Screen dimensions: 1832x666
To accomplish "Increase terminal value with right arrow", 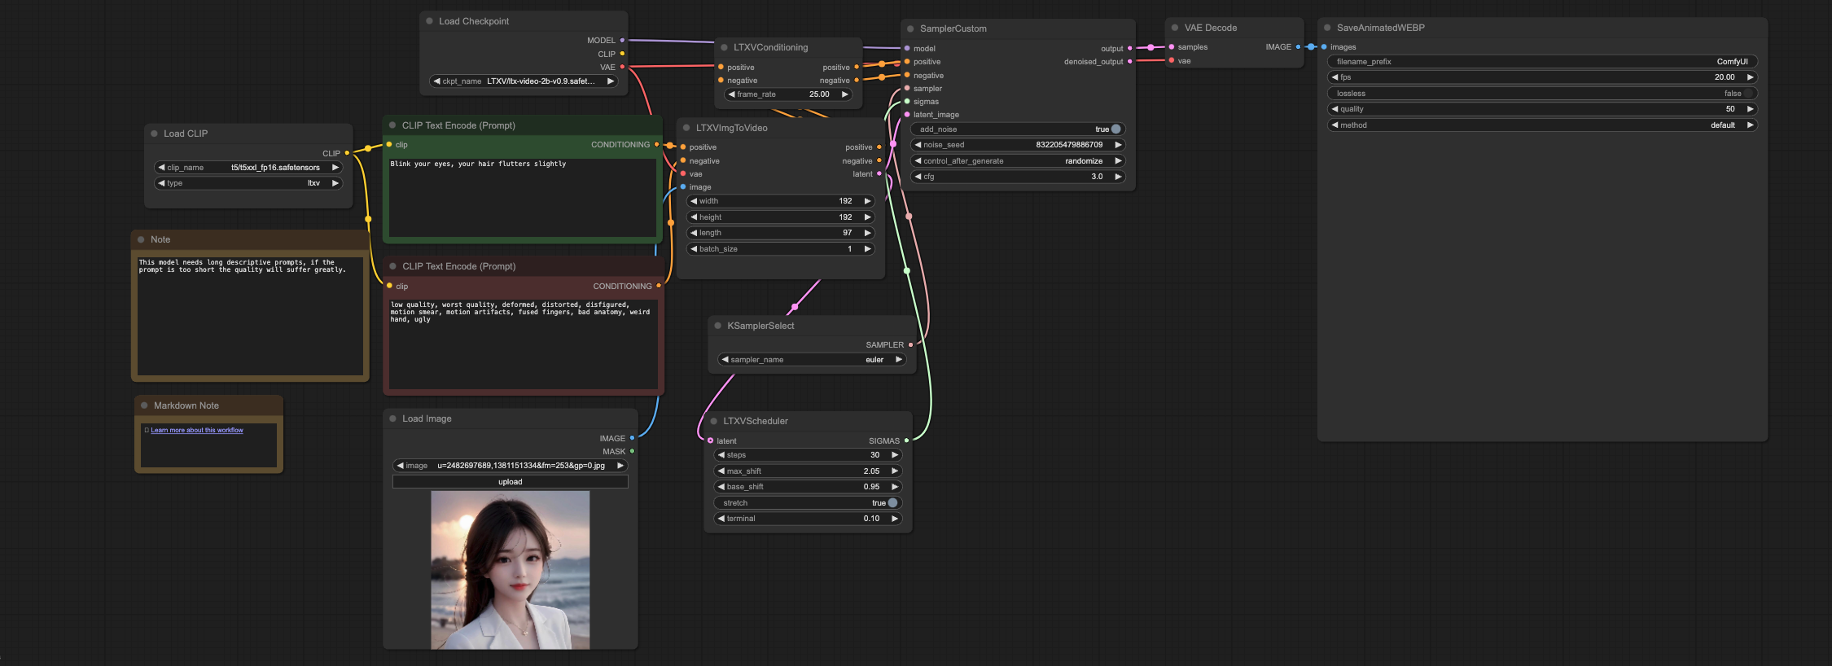I will click(895, 519).
